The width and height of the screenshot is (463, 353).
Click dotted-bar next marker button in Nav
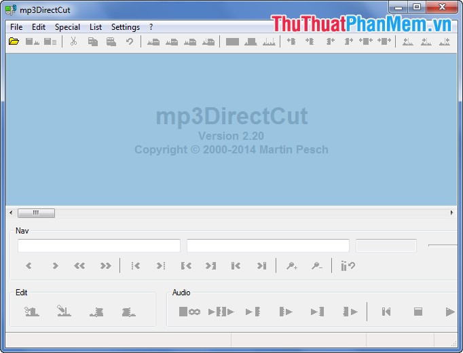pos(161,266)
